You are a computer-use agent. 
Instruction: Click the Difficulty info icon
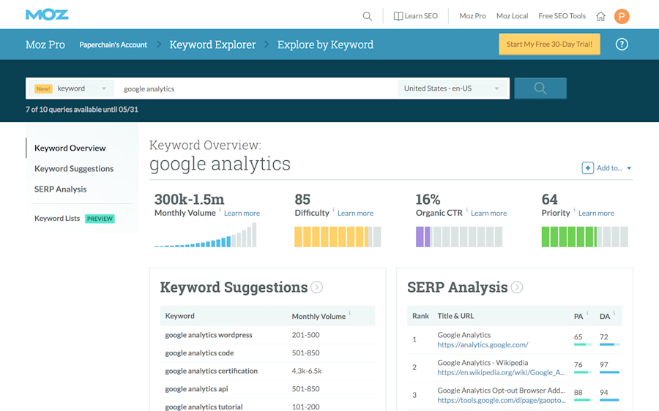point(333,209)
